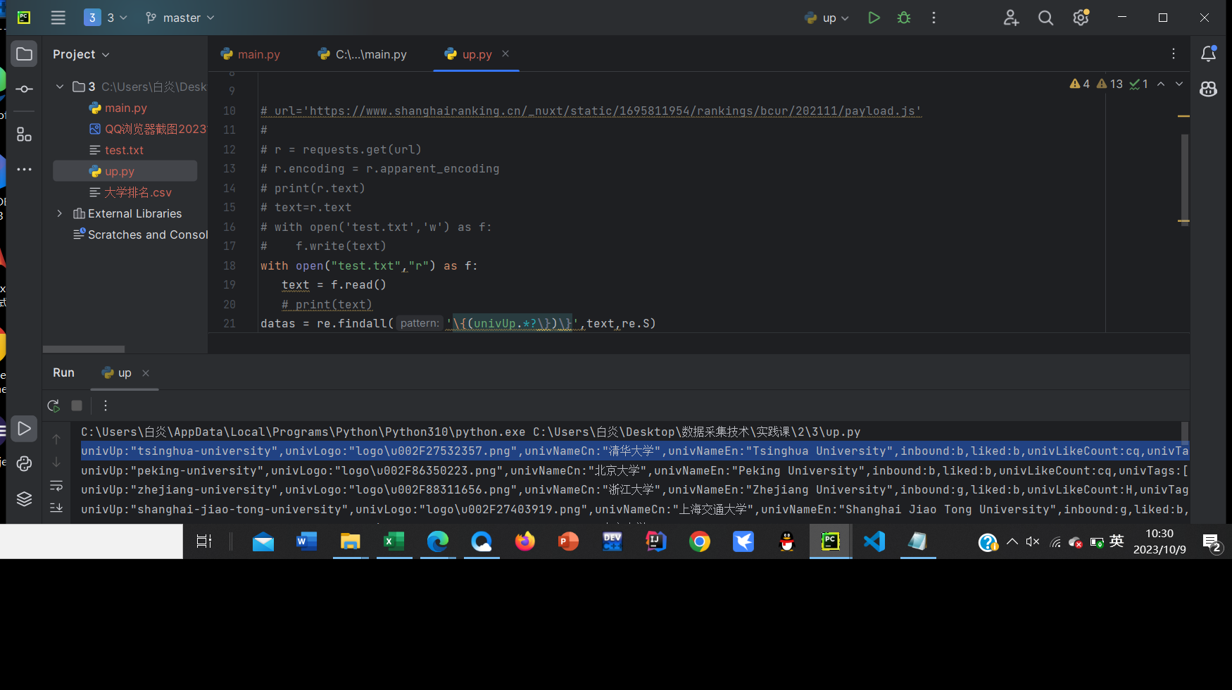The width and height of the screenshot is (1232, 690).
Task: Open the main menu hamburger icon
Action: 58,18
